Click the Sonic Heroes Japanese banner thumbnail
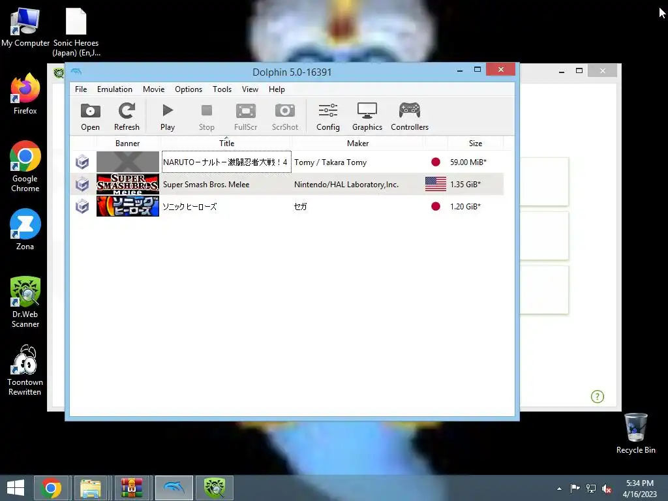Image resolution: width=668 pixels, height=501 pixels. point(127,206)
